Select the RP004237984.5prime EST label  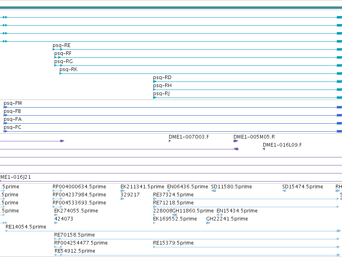click(x=79, y=195)
